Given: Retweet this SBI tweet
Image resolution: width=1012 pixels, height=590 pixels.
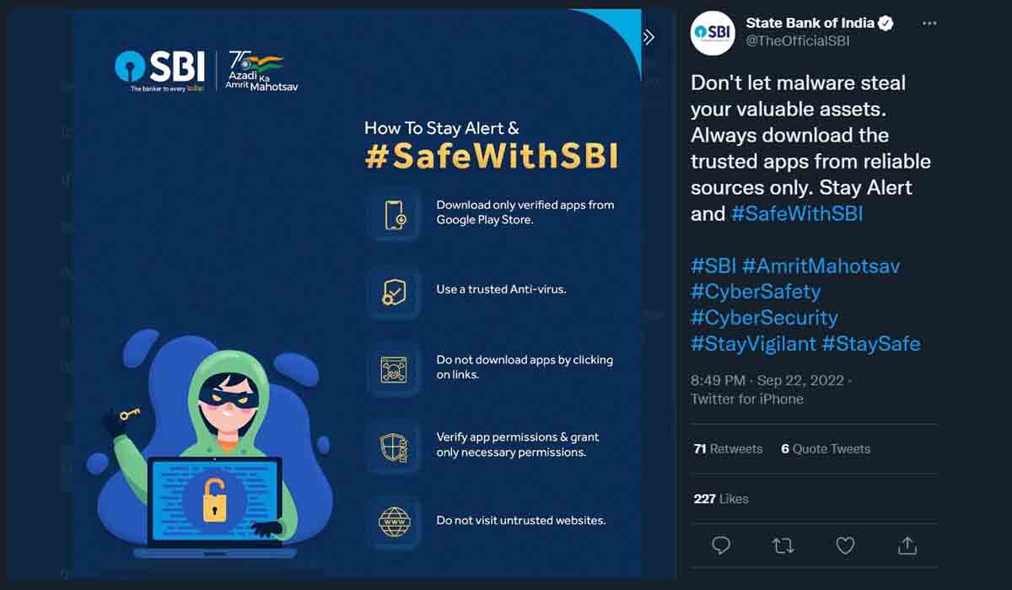Looking at the screenshot, I should (783, 546).
